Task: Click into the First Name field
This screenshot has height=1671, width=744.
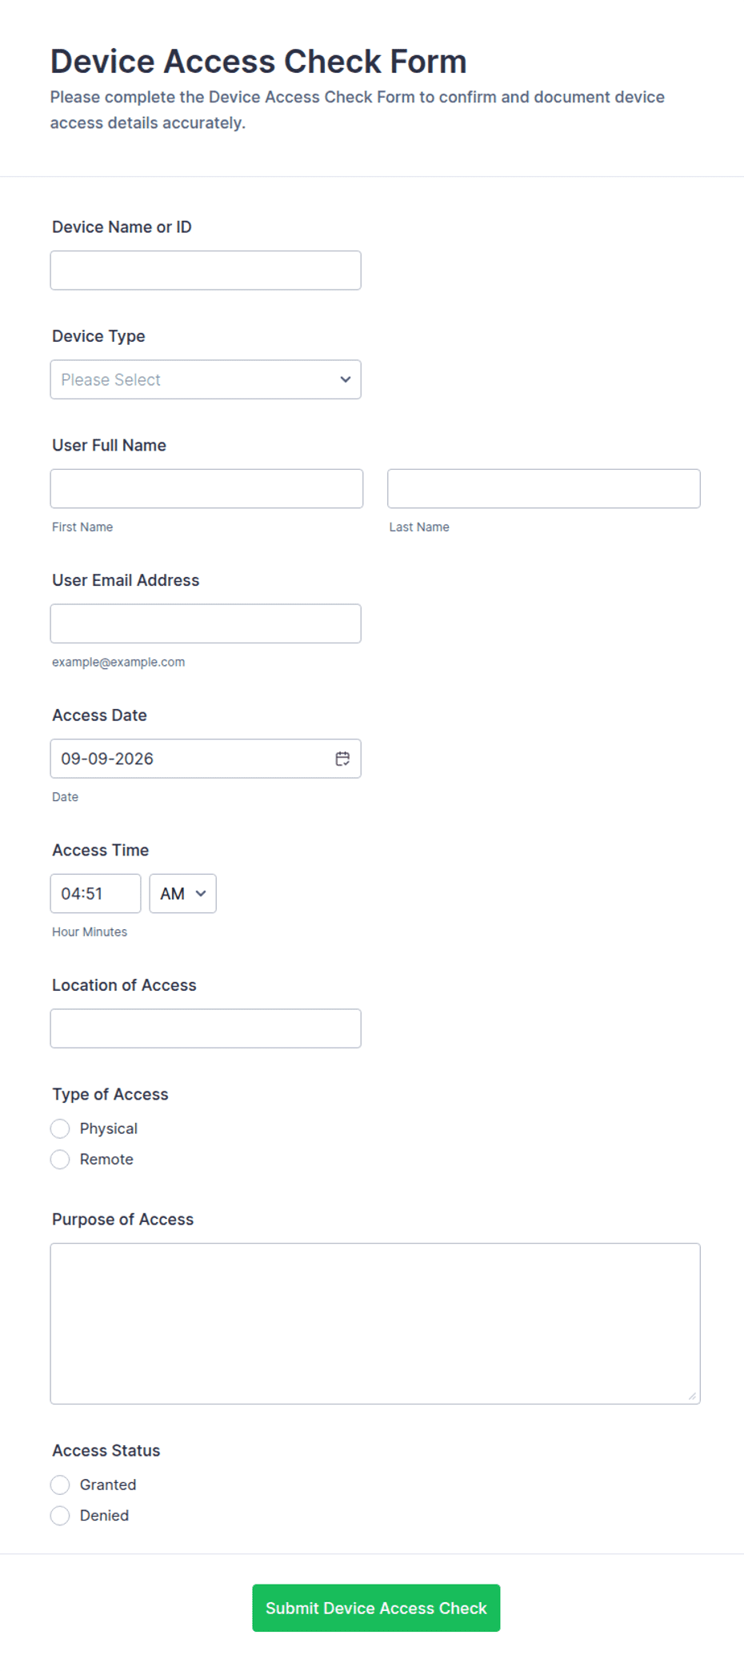Action: (x=206, y=488)
